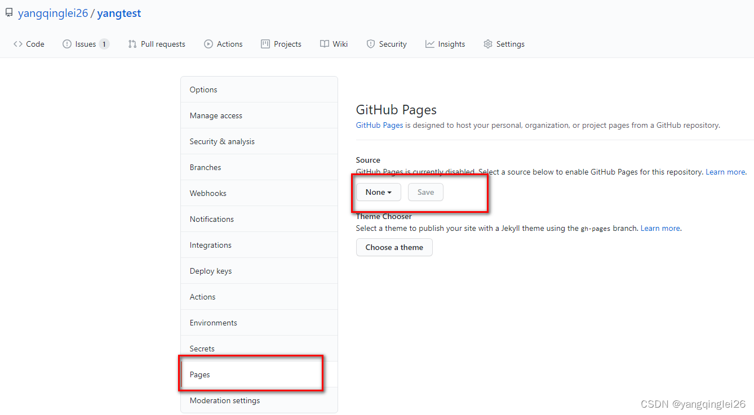Open Integrations settings
The height and width of the screenshot is (415, 754).
(259, 245)
